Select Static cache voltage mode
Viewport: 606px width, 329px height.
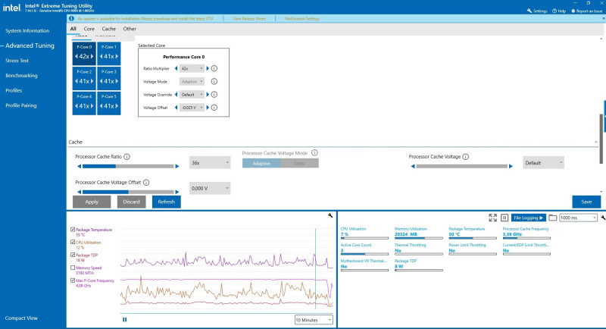[x=299, y=163]
